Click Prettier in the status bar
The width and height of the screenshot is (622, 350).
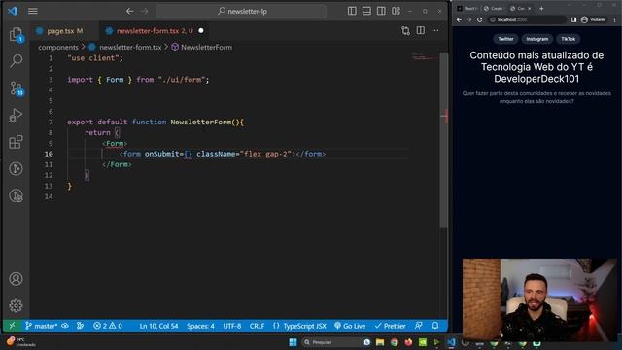[391, 326]
